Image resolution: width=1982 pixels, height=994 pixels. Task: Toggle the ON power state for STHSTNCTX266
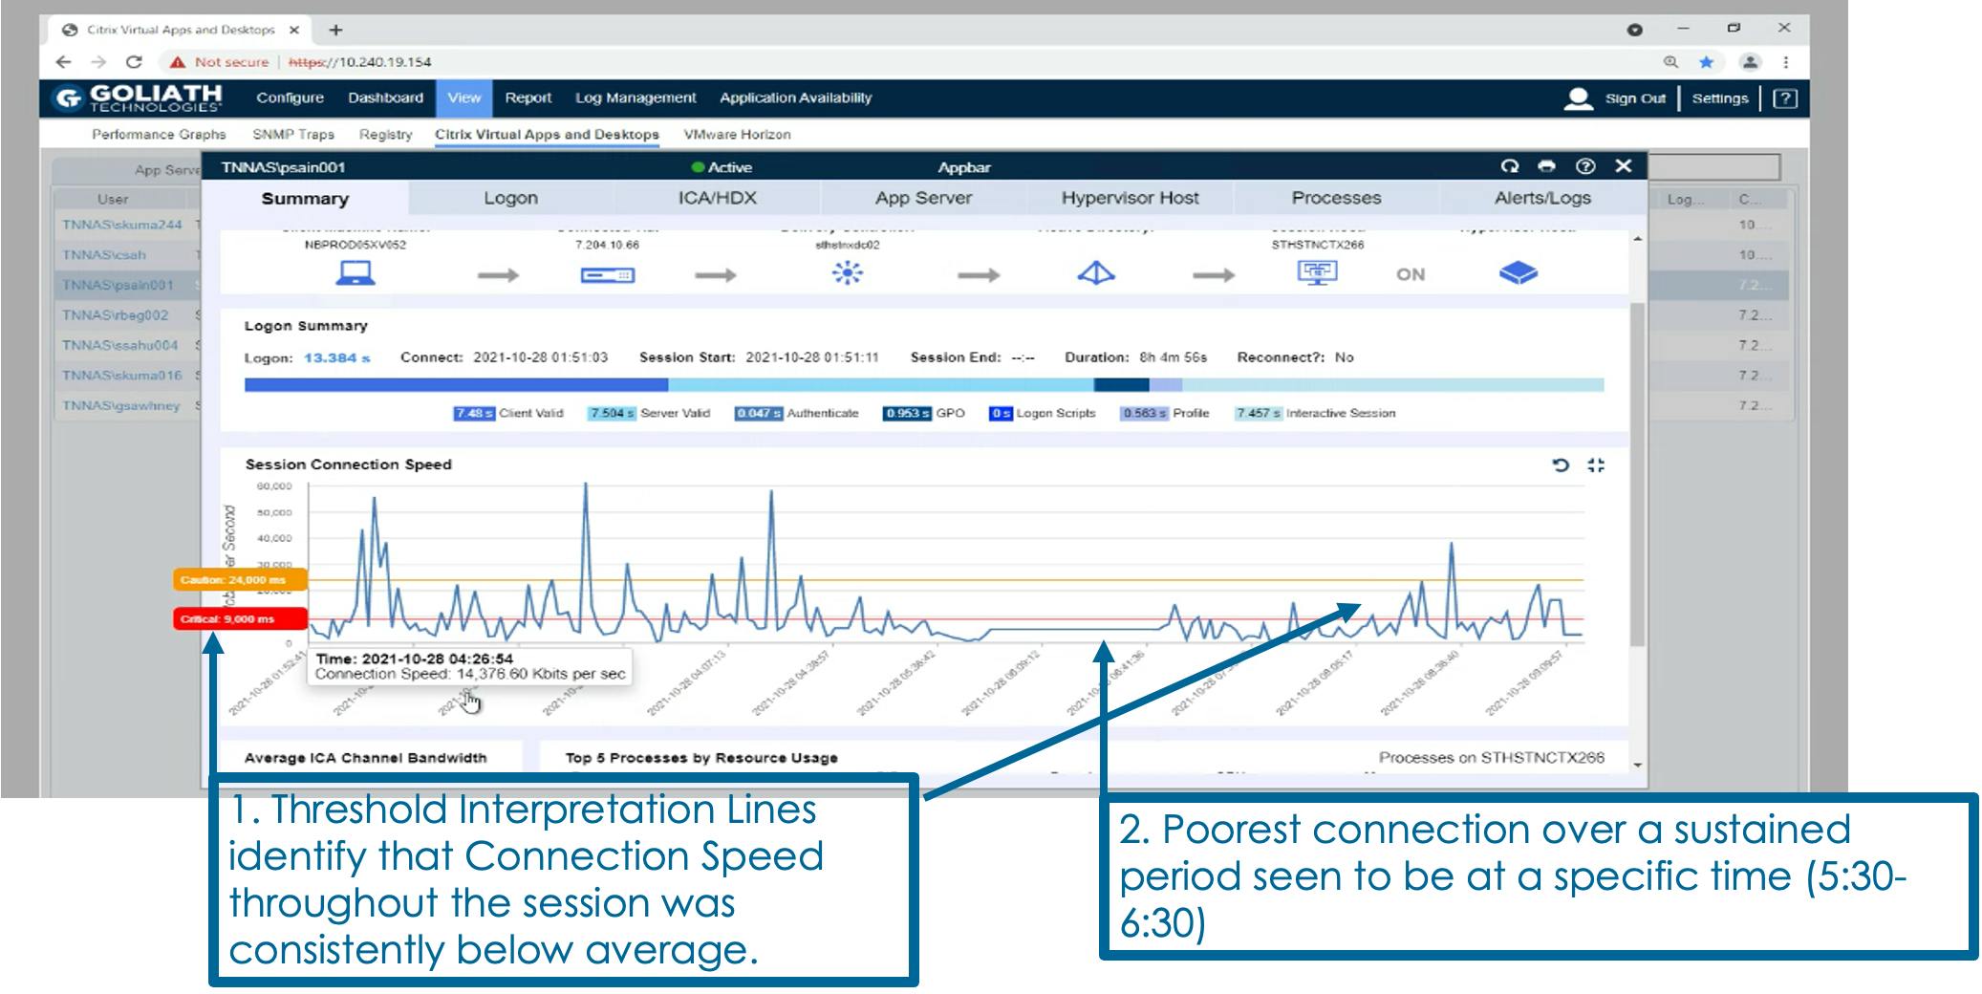(1410, 274)
